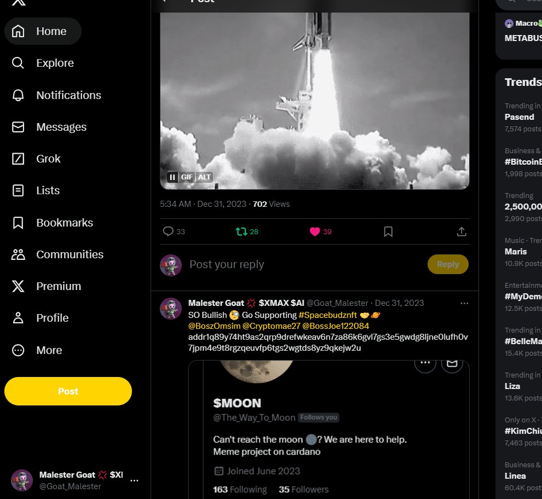Screen dimensions: 542x499
Task: Open the @Cryptomae27 mention
Action: click(x=272, y=326)
